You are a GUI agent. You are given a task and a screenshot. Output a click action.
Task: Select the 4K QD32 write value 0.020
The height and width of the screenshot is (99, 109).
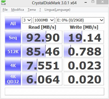pyautogui.click(x=84, y=79)
